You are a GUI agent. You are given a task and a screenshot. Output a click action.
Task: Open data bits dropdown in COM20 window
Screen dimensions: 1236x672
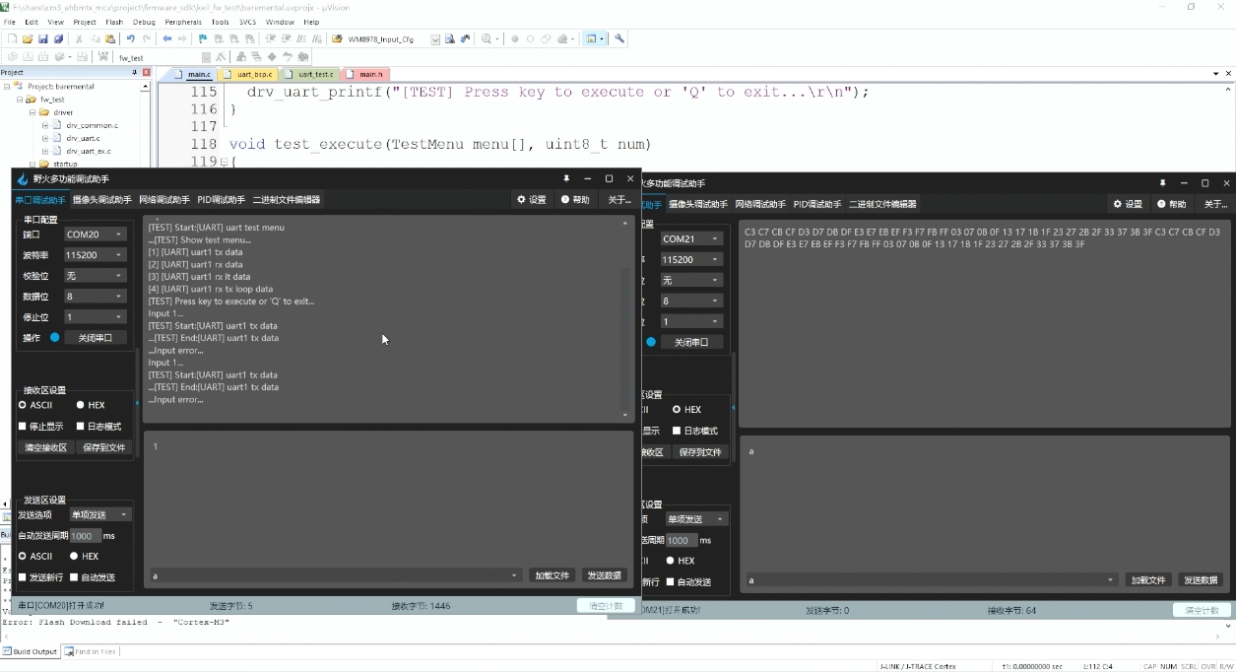pyautogui.click(x=95, y=297)
